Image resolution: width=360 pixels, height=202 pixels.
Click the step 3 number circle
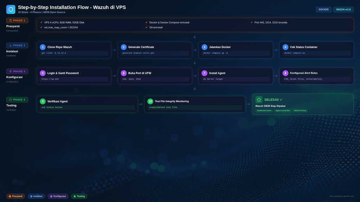pyautogui.click(x=204, y=47)
